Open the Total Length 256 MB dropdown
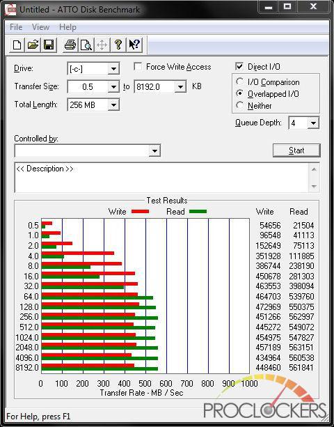 pos(113,105)
